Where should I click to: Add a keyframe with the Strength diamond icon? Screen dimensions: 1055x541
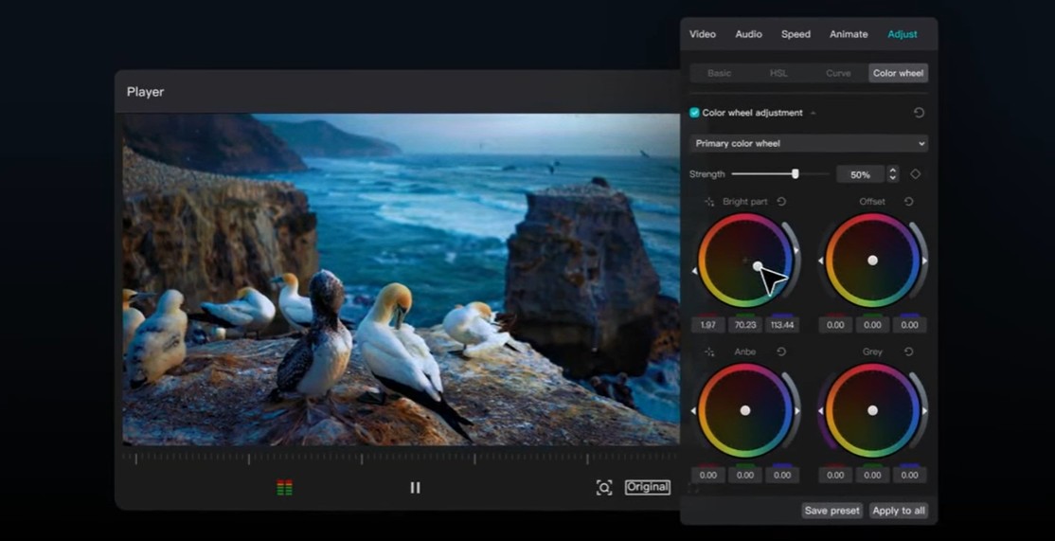click(x=916, y=174)
